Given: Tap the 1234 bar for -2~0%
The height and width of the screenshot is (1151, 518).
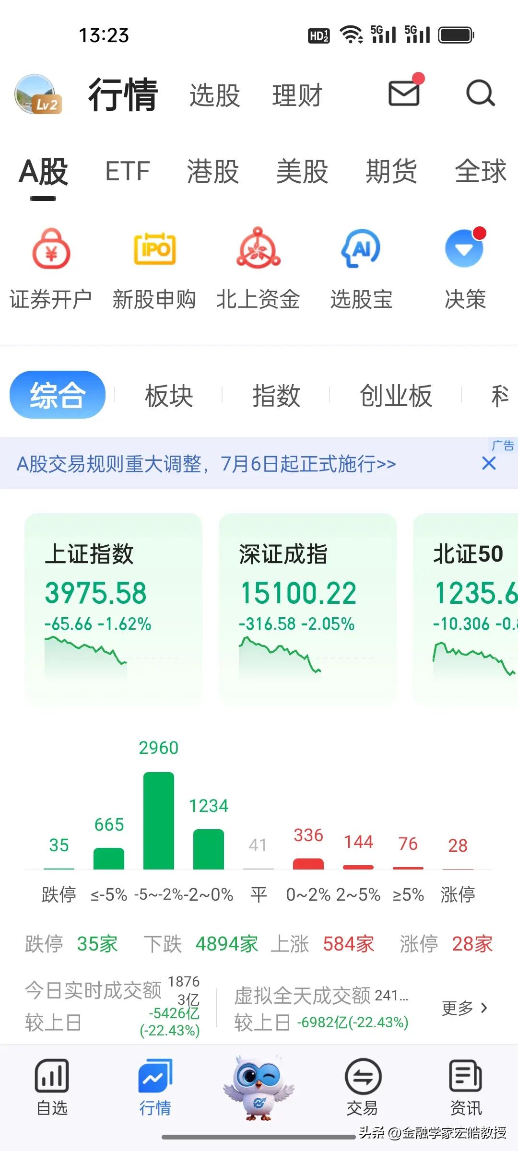Looking at the screenshot, I should [x=209, y=849].
